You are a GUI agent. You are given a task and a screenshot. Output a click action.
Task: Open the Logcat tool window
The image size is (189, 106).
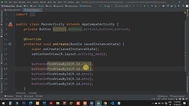(29, 96)
